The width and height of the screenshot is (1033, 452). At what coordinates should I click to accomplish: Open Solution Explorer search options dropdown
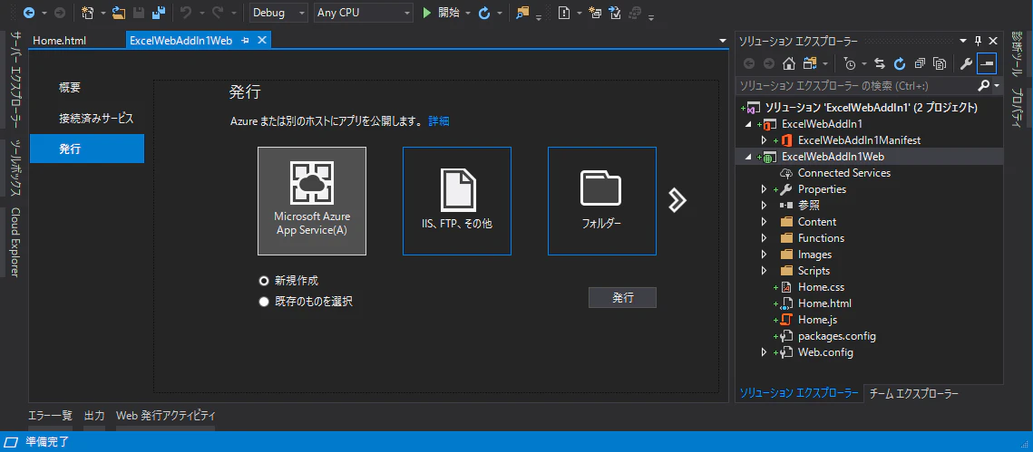click(x=997, y=85)
